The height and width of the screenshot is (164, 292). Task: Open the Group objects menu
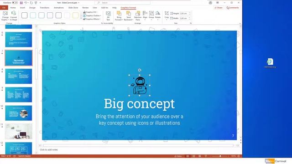151,15
